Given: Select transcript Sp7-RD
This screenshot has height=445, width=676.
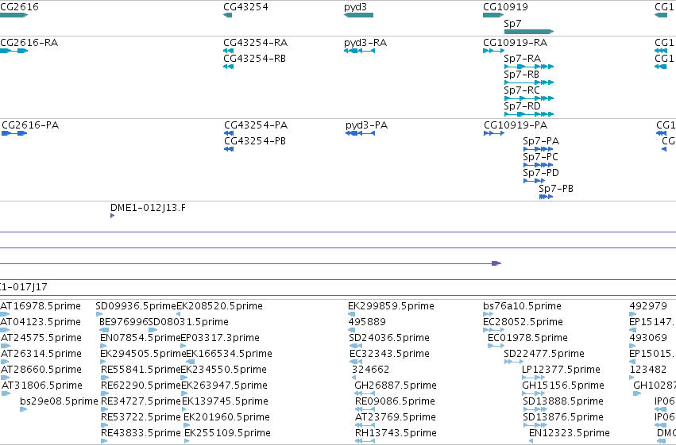Looking at the screenshot, I should pos(529,114).
